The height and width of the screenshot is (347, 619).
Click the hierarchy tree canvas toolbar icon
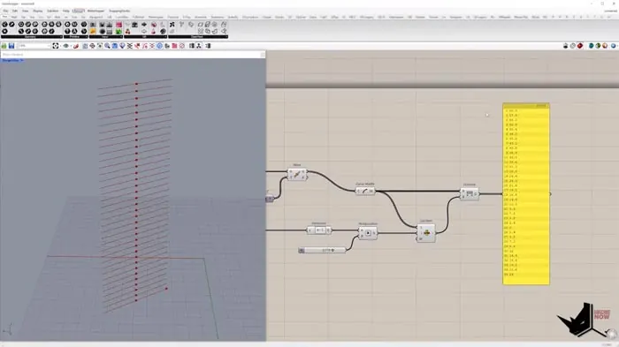tap(199, 46)
